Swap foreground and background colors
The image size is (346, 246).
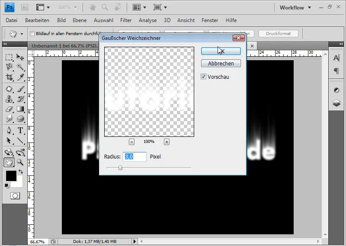click(x=20, y=172)
